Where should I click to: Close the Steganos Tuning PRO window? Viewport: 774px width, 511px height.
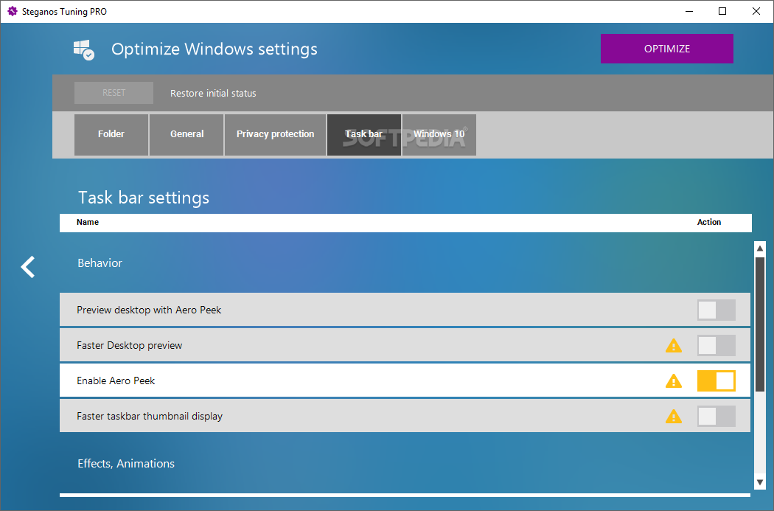(x=756, y=11)
